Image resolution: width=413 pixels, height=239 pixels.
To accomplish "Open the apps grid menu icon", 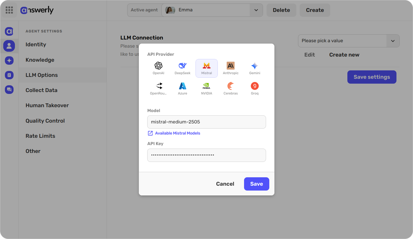I will coord(9,10).
